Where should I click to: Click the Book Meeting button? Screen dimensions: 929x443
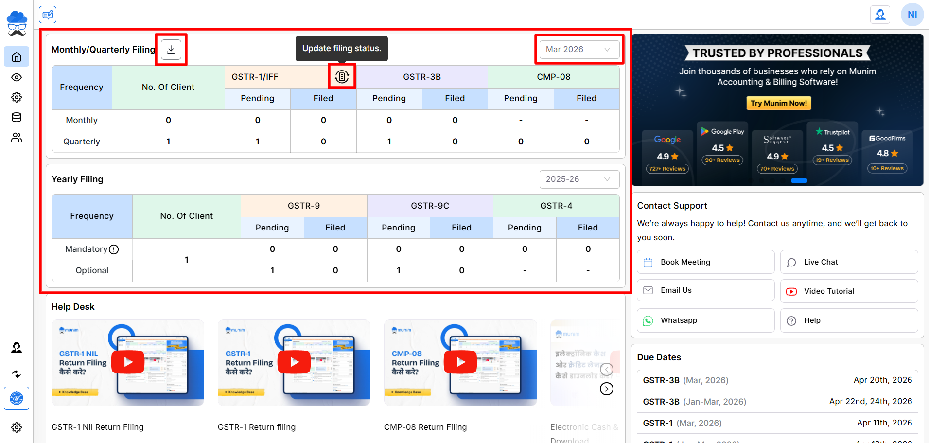(x=705, y=262)
